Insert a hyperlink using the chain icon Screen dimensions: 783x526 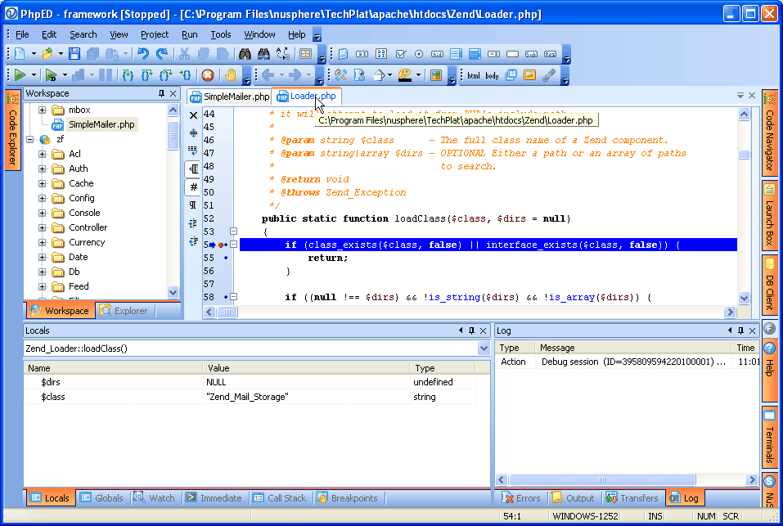[x=548, y=75]
